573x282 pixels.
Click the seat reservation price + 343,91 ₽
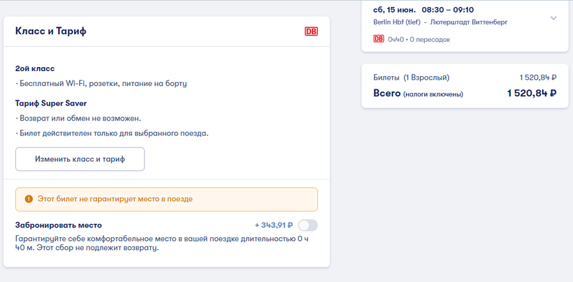pyautogui.click(x=274, y=225)
